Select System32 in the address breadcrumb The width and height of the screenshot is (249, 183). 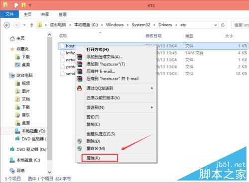pyautogui.click(x=141, y=25)
